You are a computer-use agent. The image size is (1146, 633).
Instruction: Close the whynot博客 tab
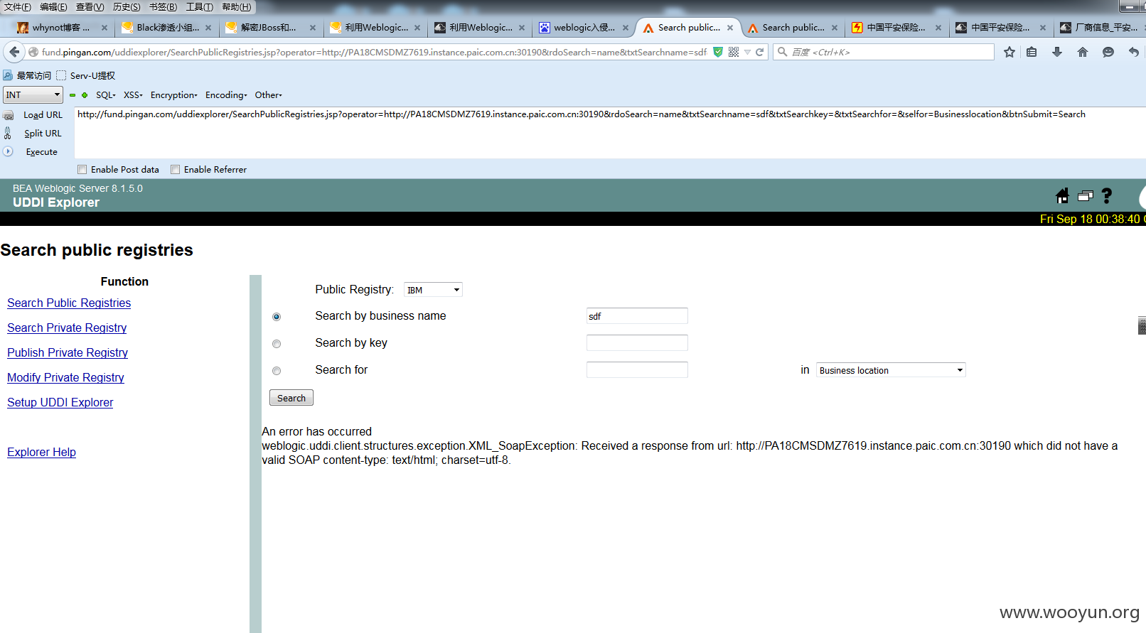105,28
